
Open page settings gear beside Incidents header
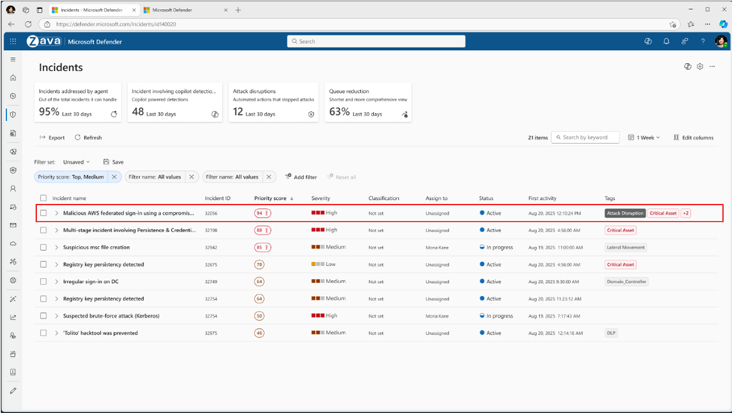(x=700, y=67)
